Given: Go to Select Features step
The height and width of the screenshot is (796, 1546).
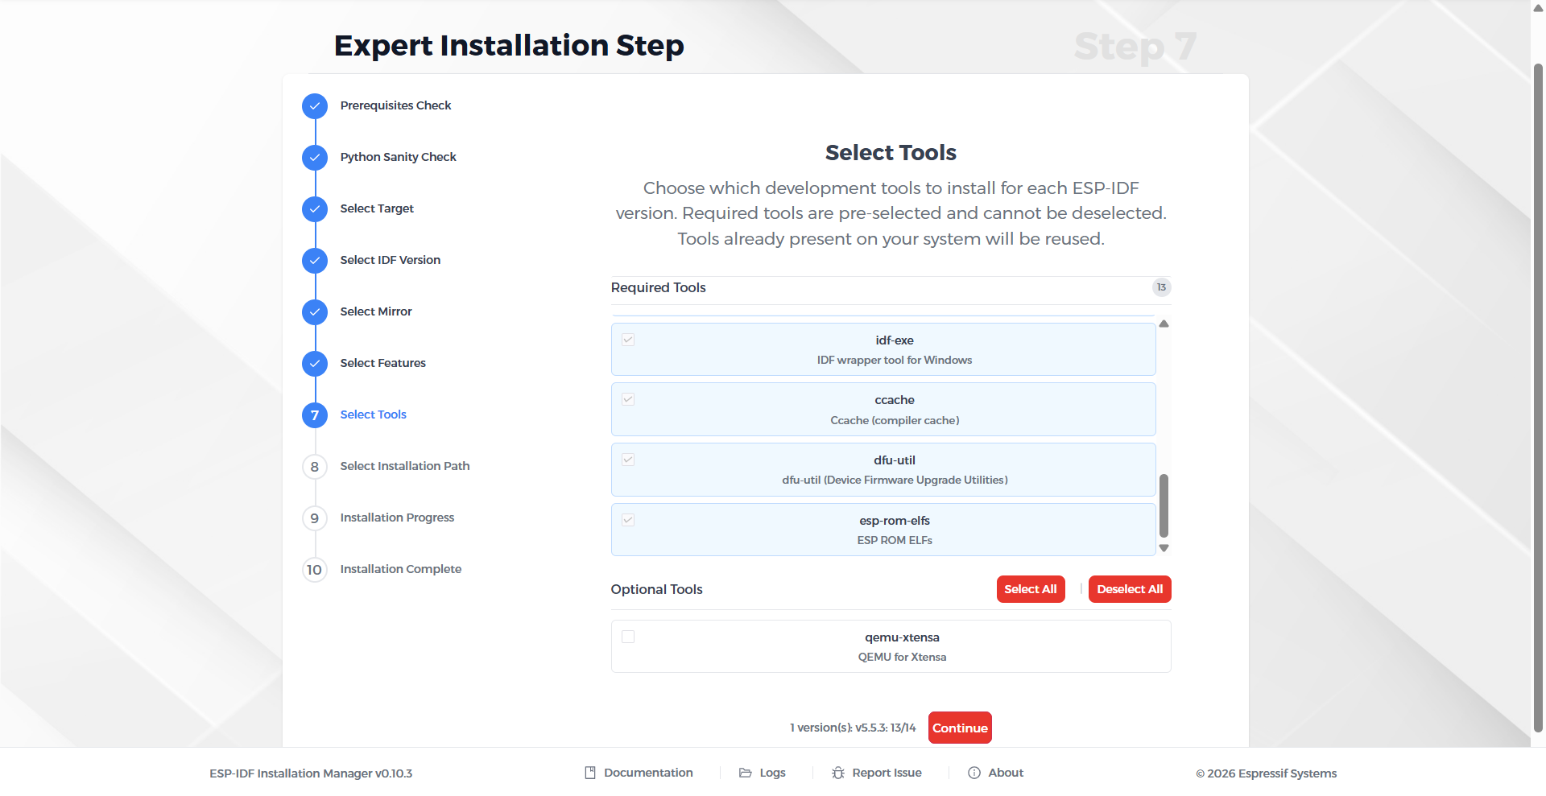Looking at the screenshot, I should 383,363.
